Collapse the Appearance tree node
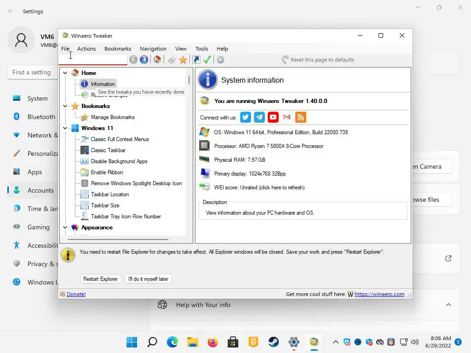 (x=65, y=228)
